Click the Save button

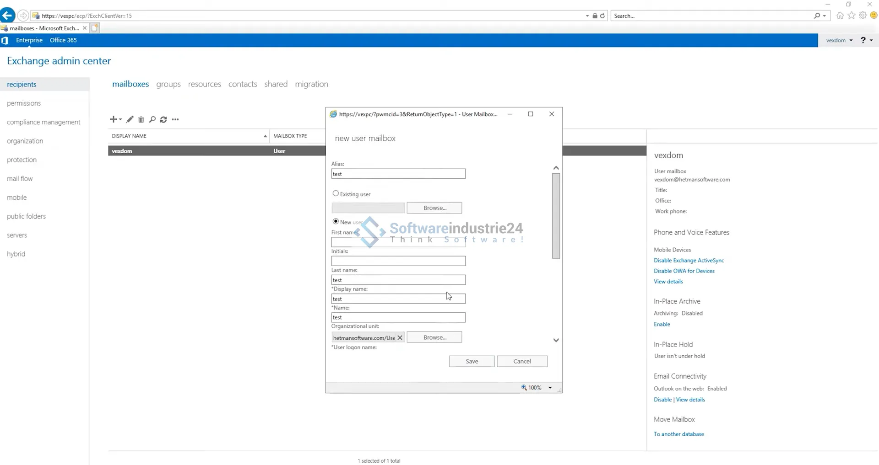coord(472,361)
